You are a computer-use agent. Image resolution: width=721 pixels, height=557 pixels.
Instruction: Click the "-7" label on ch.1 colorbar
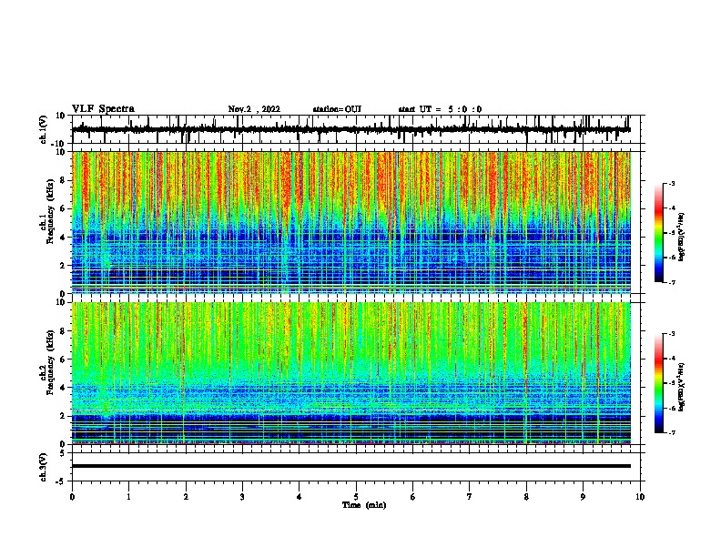pyautogui.click(x=671, y=282)
